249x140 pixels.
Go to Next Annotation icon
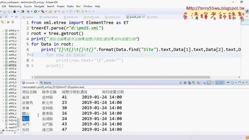coord(63,11)
